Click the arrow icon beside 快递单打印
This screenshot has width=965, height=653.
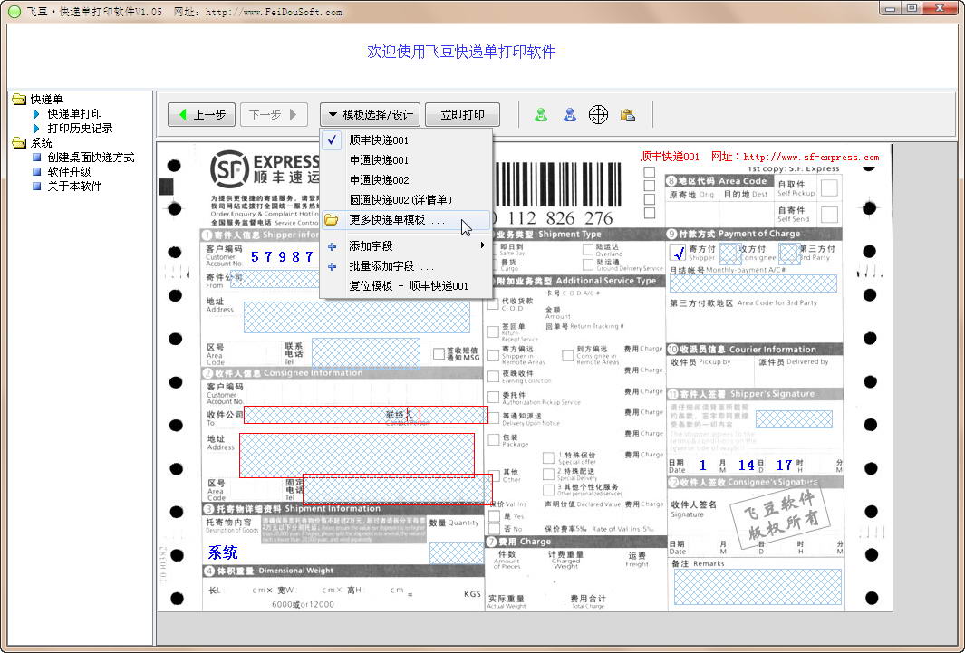tap(36, 114)
